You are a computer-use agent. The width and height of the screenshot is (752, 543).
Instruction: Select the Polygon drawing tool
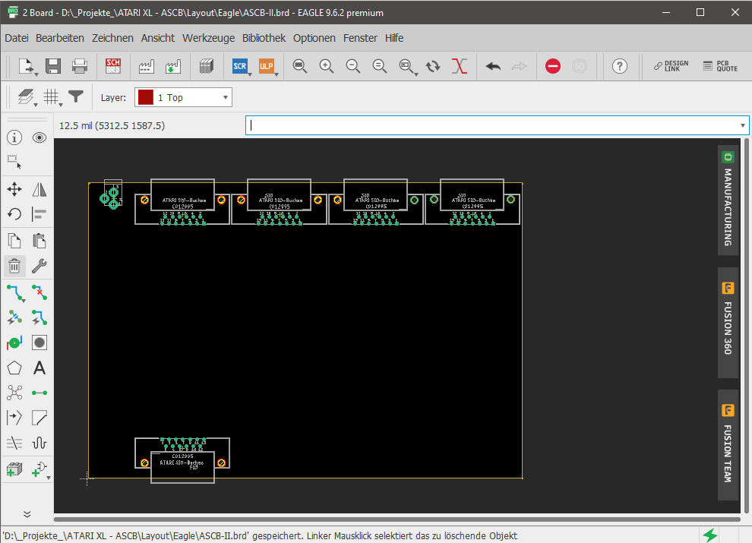coord(14,368)
